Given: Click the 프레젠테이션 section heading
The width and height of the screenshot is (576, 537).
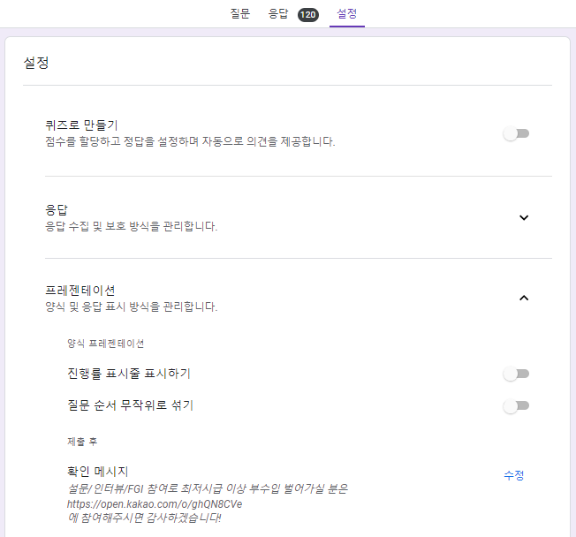Looking at the screenshot, I should coord(80,291).
